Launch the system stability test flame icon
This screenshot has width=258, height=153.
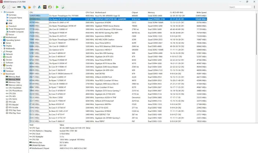[x=29, y=7]
